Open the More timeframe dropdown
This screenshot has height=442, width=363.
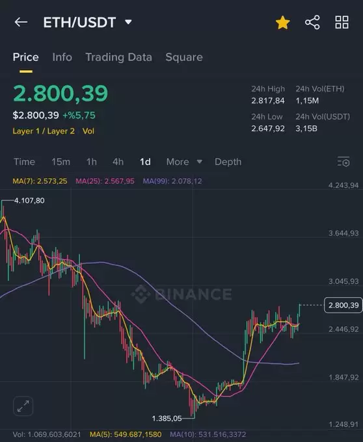coord(184,162)
